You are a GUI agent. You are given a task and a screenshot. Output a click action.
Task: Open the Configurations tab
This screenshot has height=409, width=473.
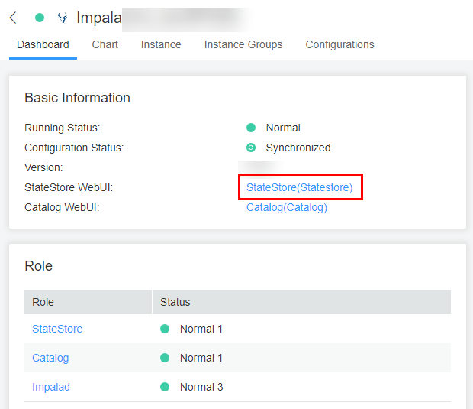340,45
